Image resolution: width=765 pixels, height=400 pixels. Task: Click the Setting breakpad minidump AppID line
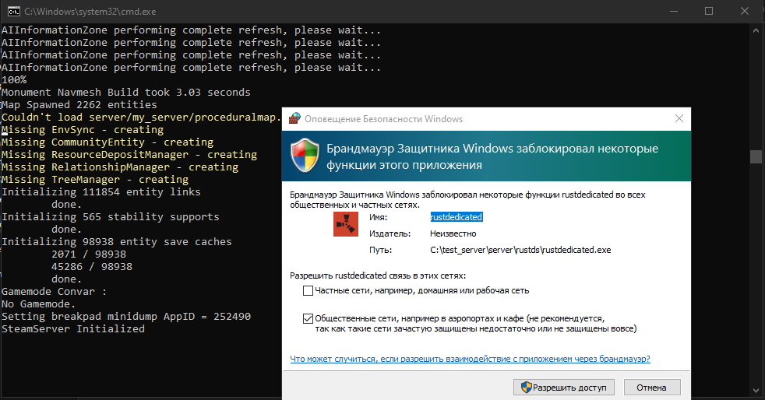[126, 317]
